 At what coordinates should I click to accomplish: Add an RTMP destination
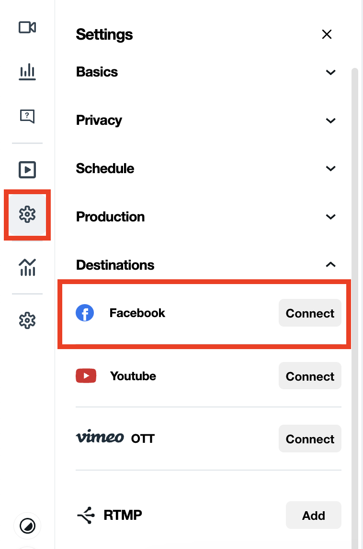(314, 515)
